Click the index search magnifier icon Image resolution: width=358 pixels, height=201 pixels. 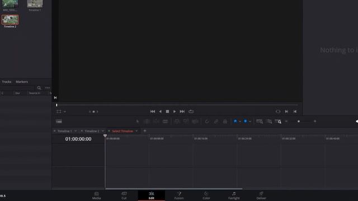point(39,88)
